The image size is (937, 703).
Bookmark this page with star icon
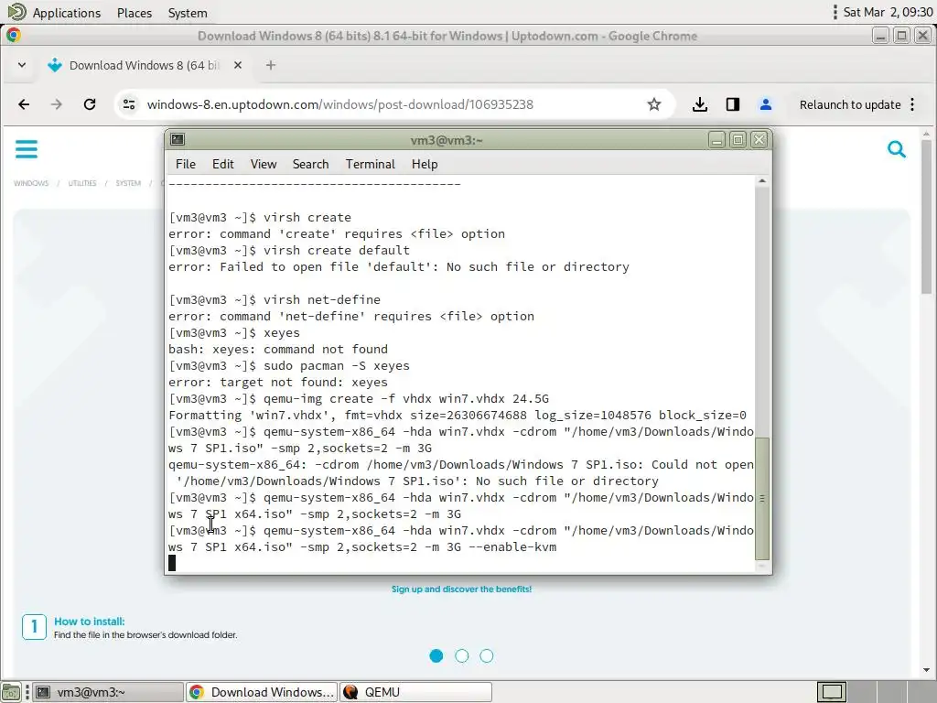tap(653, 104)
